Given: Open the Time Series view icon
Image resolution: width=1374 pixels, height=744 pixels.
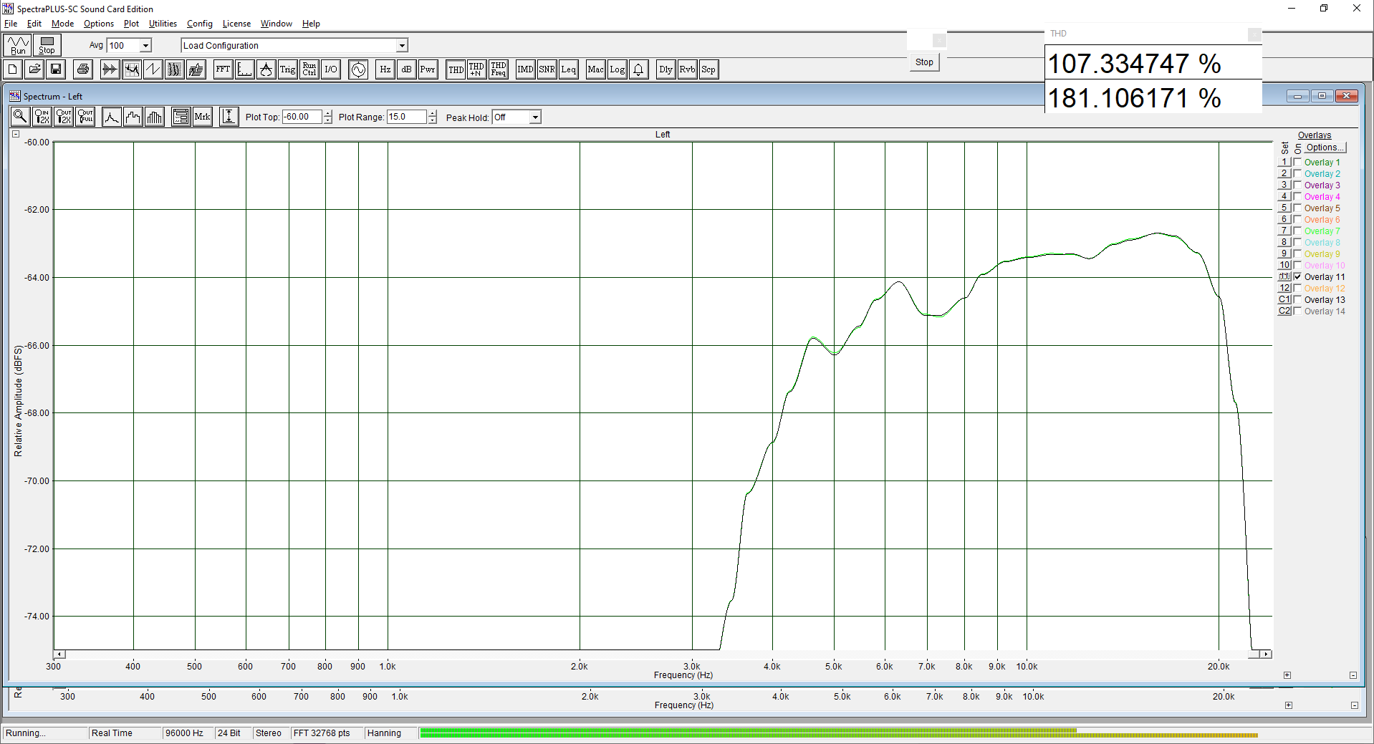Looking at the screenshot, I should 110,69.
